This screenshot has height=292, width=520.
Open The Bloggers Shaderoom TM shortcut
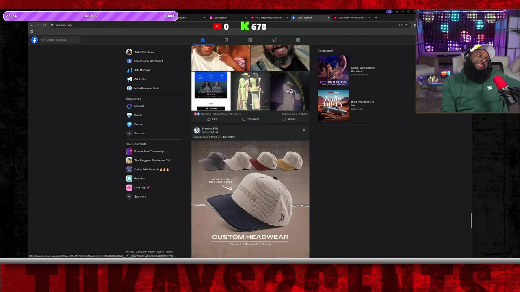coord(152,160)
